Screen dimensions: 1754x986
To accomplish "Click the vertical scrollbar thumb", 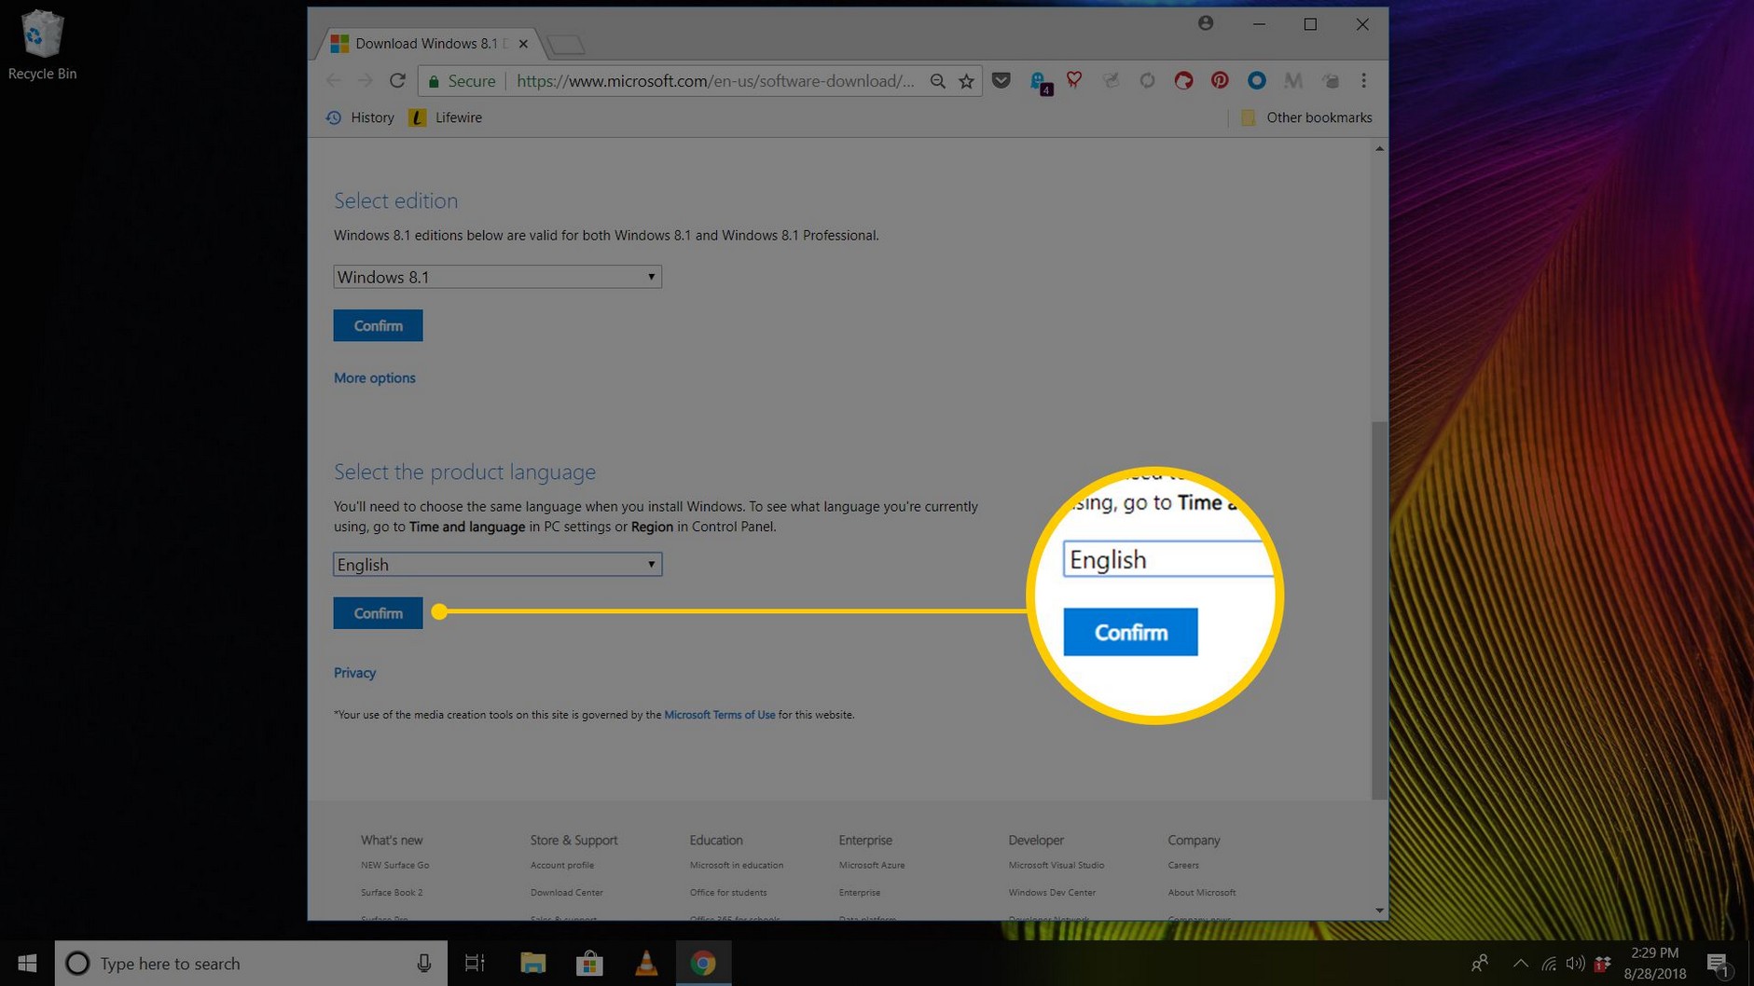I will [x=1379, y=610].
